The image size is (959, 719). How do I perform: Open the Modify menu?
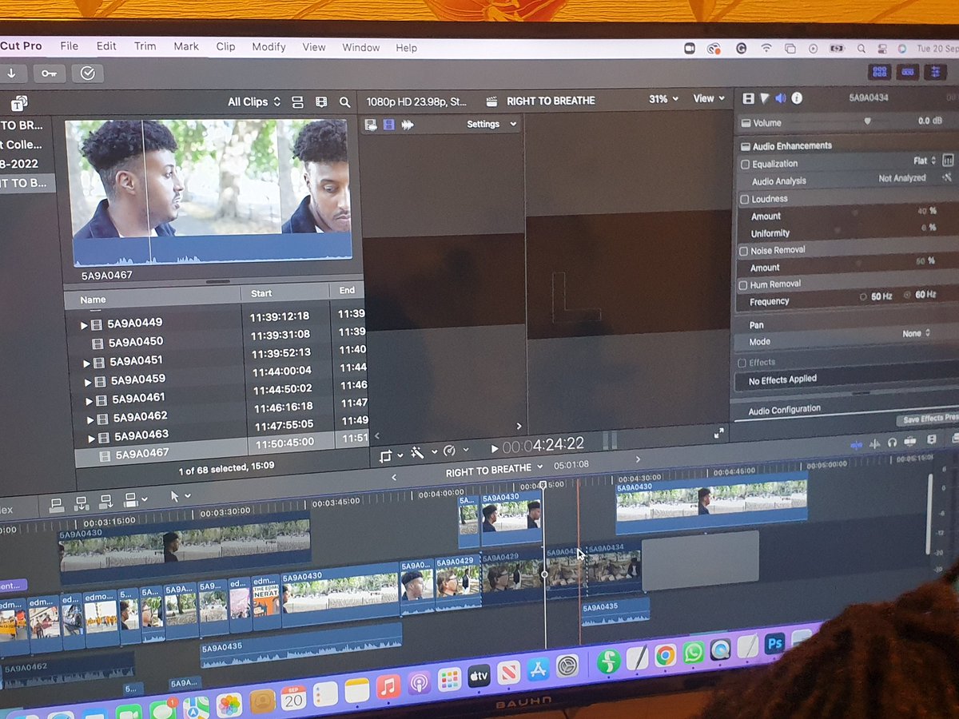[x=269, y=46]
